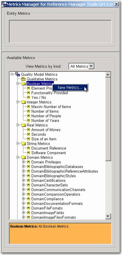Select the Functionality Provided metric
122x255 pixels.
(49, 93)
